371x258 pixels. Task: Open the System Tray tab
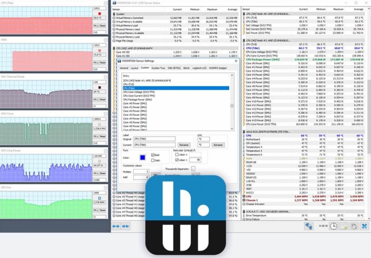[x=158, y=68]
